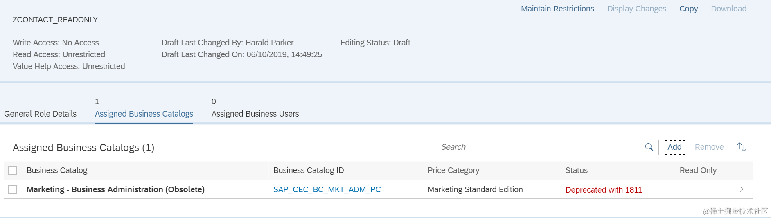Focus the catalog Search field
Viewport: 771px width, 218px height.
pos(540,147)
